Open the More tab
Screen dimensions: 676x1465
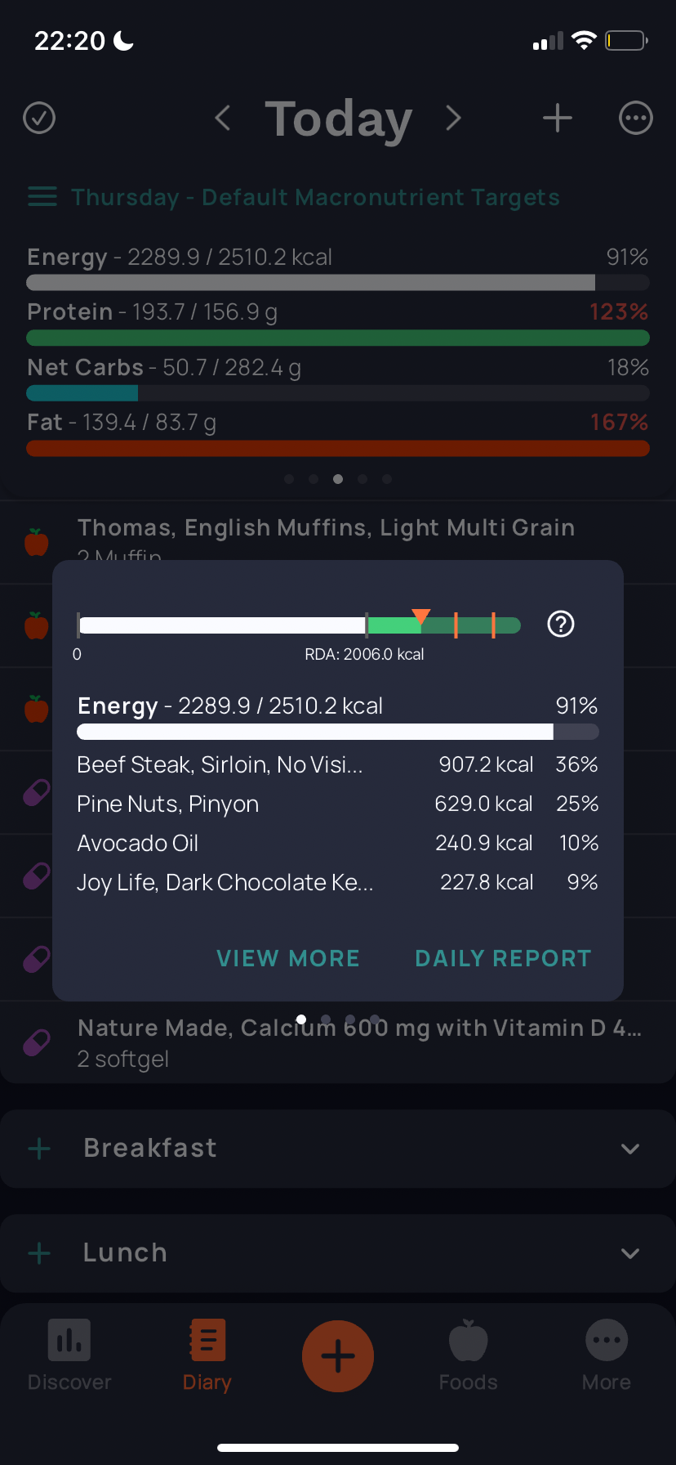pyautogui.click(x=607, y=1355)
